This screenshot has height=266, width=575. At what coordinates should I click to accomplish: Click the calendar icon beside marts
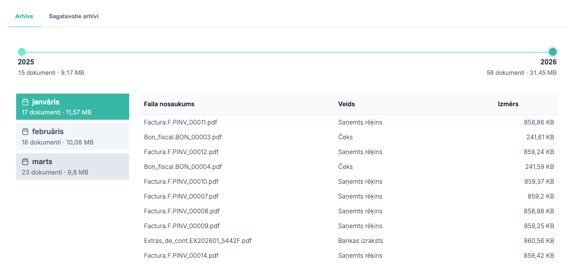click(x=25, y=162)
